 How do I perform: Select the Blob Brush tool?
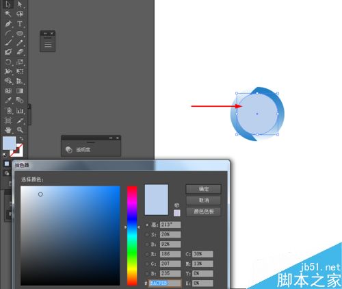(x=8, y=52)
